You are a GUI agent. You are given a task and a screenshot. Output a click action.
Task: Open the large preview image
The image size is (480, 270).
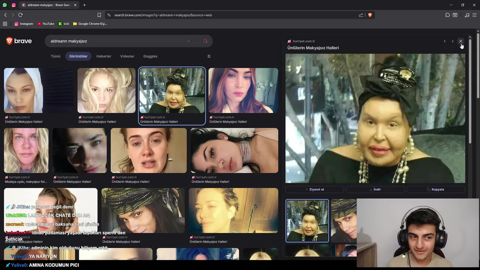375,118
